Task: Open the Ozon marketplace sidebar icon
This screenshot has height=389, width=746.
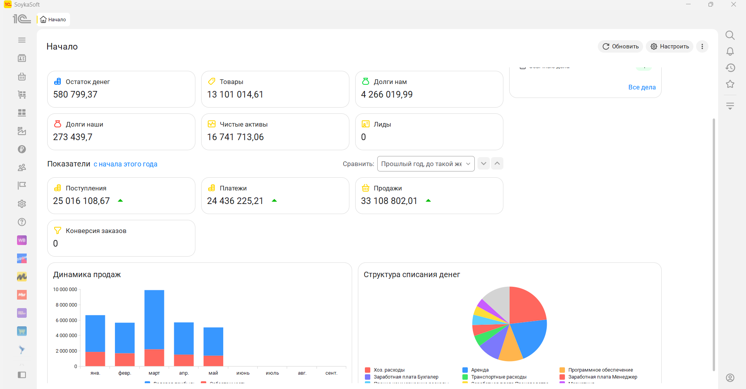Action: point(22,259)
